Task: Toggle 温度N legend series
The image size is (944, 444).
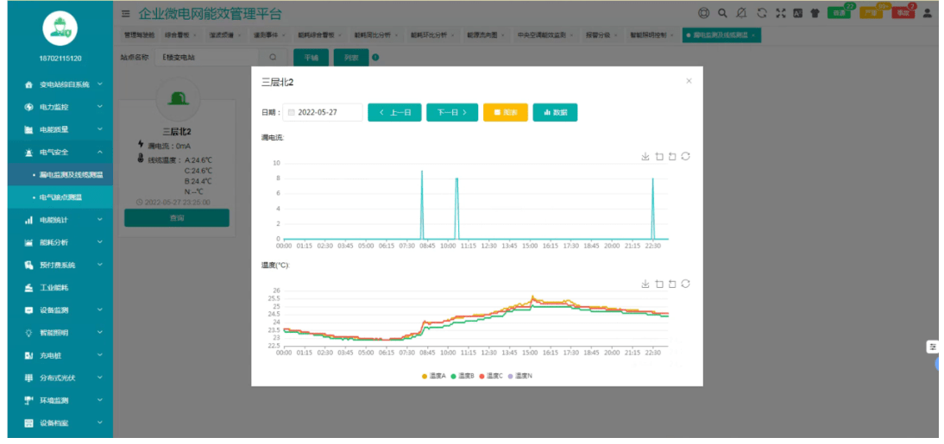Action: click(x=520, y=376)
